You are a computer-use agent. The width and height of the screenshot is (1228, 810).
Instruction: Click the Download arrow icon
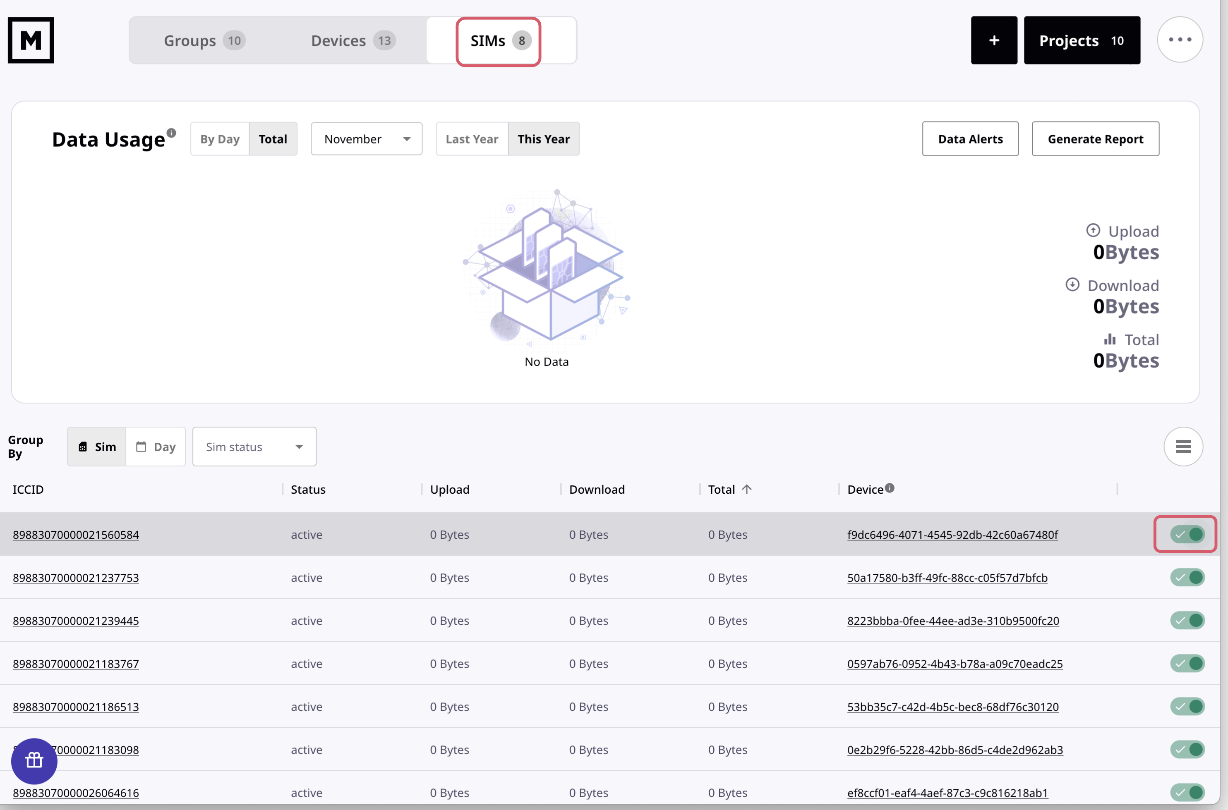click(1072, 284)
